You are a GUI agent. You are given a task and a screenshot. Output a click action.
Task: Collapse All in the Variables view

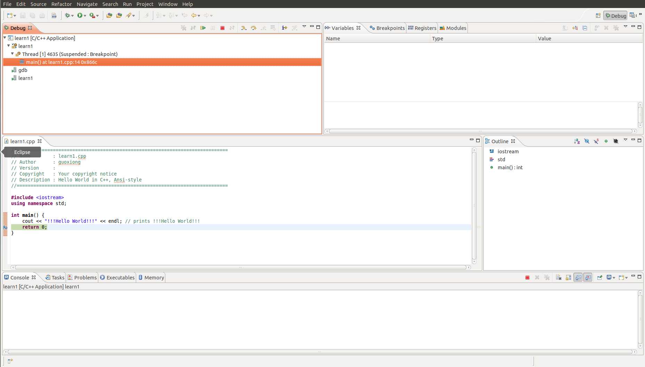(x=585, y=28)
